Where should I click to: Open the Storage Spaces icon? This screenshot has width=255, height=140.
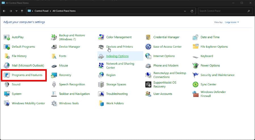click(x=101, y=84)
